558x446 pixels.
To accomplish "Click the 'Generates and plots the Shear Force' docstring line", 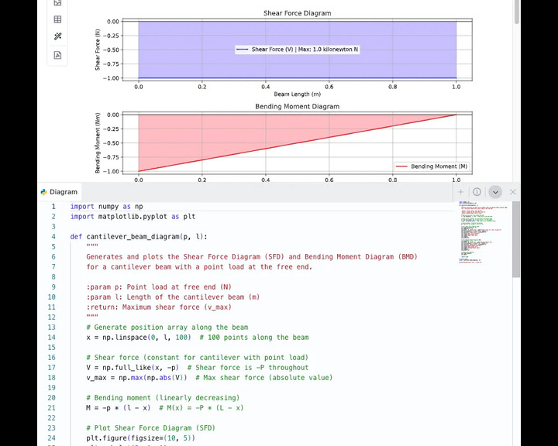I will click(252, 257).
